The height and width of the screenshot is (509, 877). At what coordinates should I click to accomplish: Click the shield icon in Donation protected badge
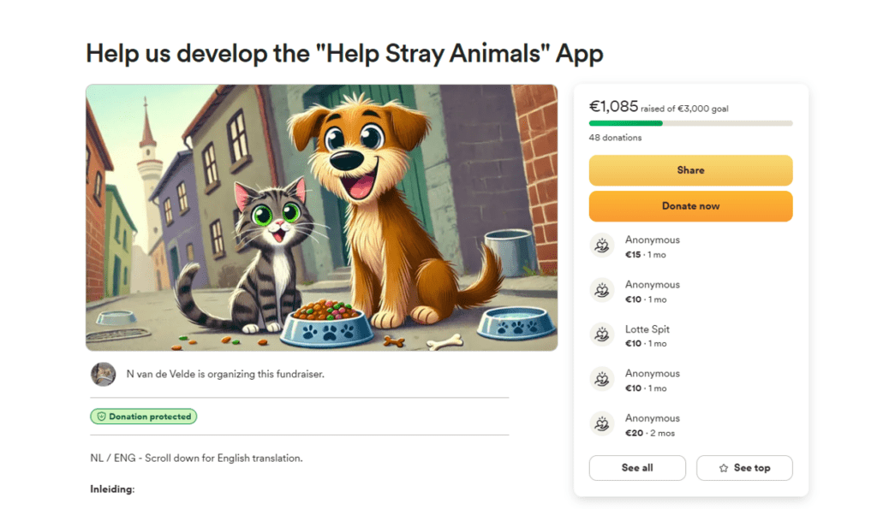[100, 417]
